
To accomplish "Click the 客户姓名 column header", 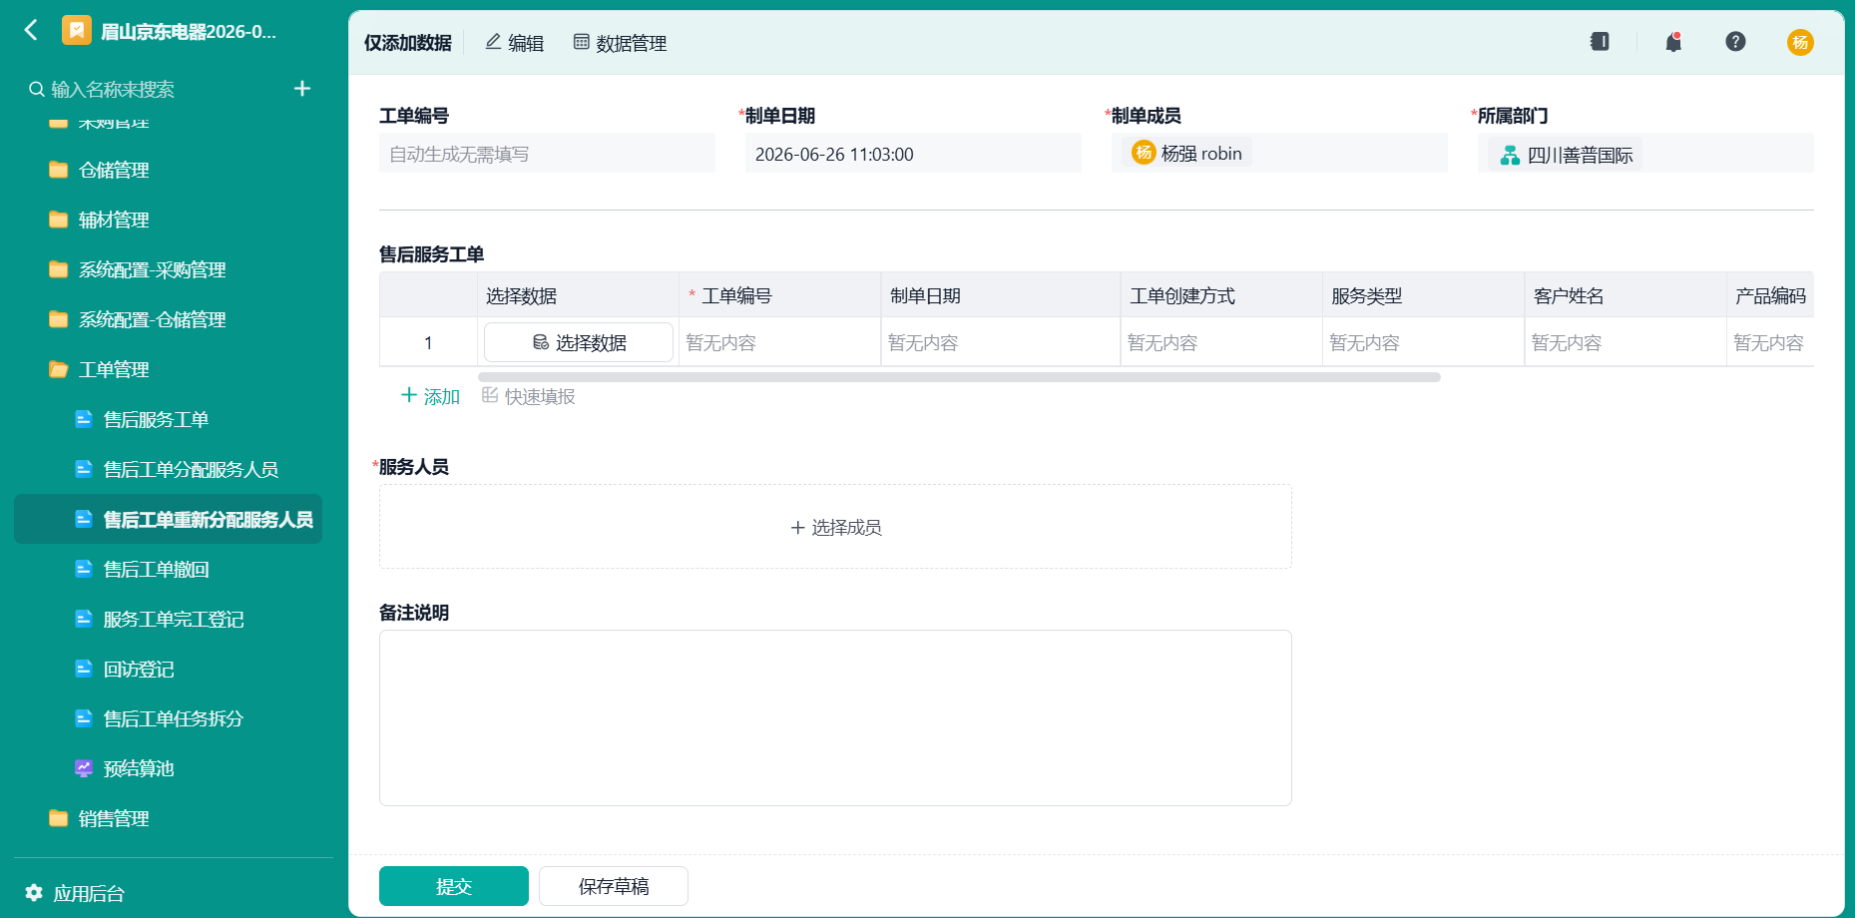I will [1625, 295].
